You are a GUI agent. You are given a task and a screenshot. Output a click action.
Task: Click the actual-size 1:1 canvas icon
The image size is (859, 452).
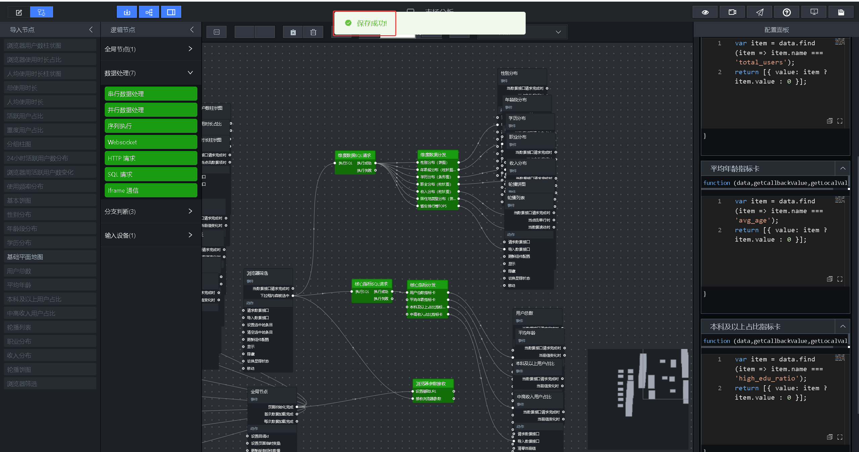tap(217, 32)
